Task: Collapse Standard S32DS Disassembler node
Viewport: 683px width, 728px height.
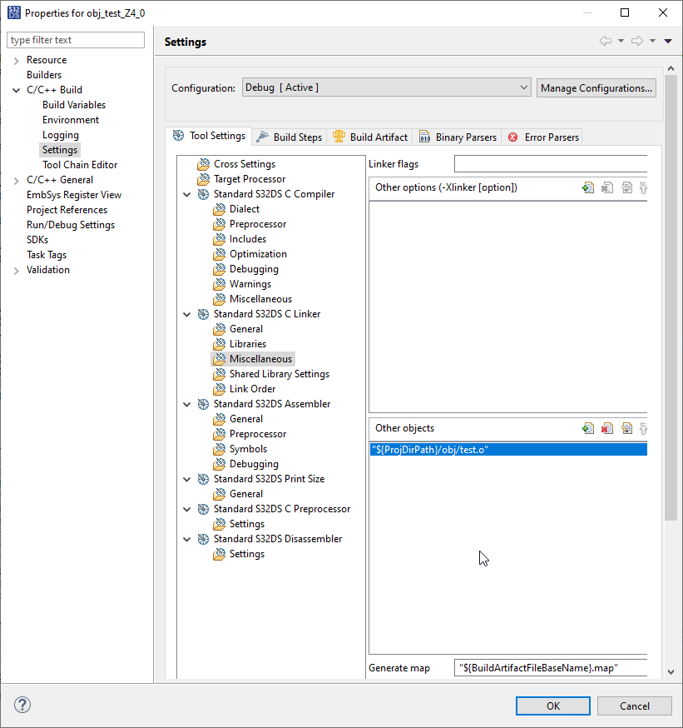Action: coord(187,539)
